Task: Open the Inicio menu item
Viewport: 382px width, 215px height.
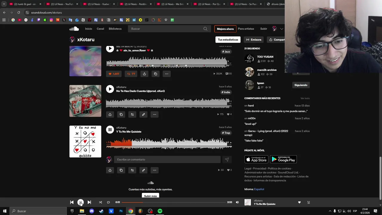Action: coord(89,29)
